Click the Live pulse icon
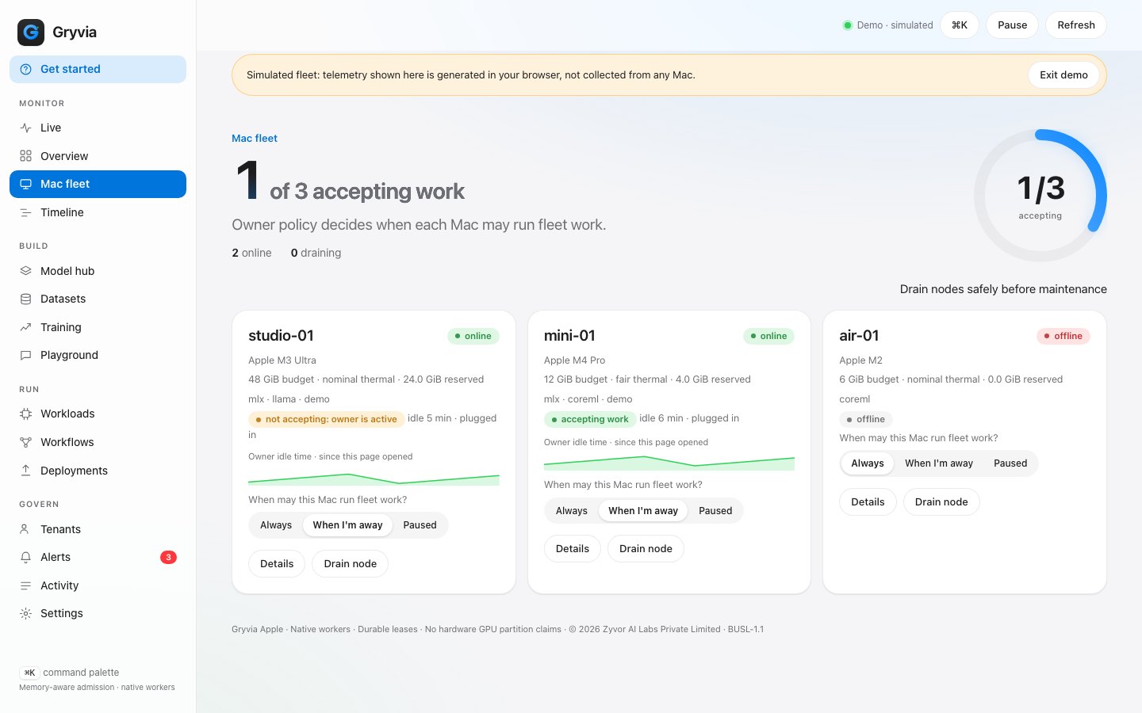 pyautogui.click(x=25, y=128)
